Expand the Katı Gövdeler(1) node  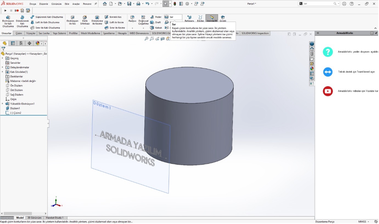(x=3, y=72)
